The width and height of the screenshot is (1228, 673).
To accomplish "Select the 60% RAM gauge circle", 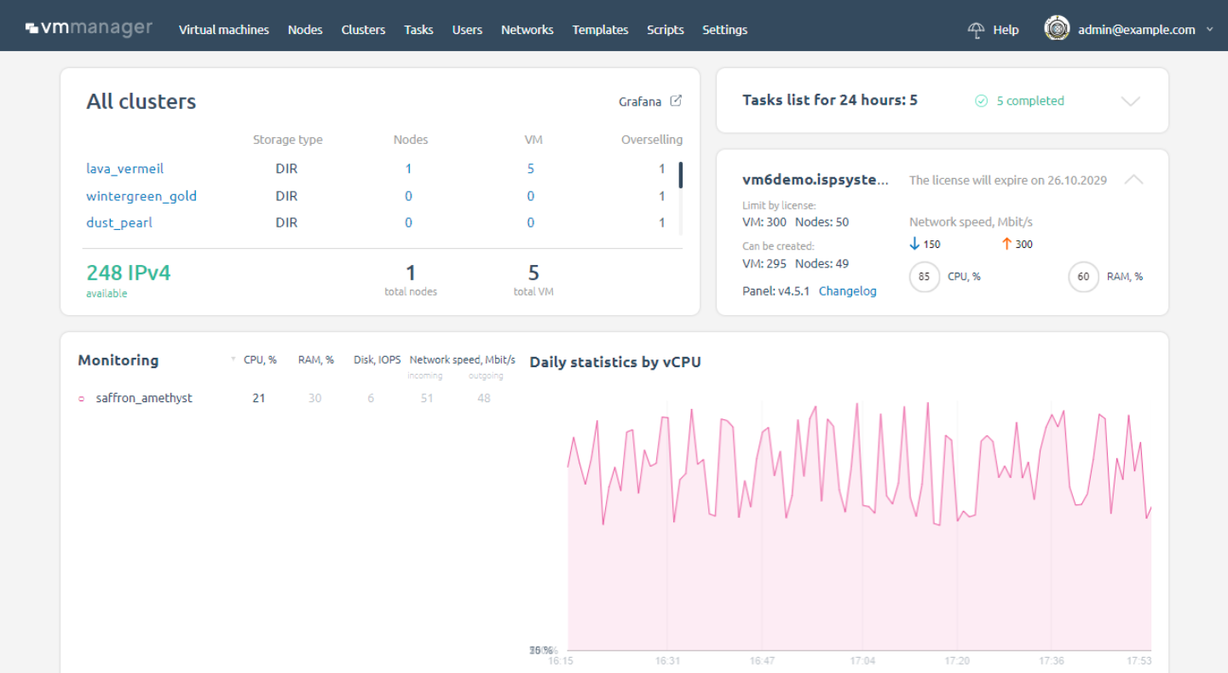I will [1083, 277].
